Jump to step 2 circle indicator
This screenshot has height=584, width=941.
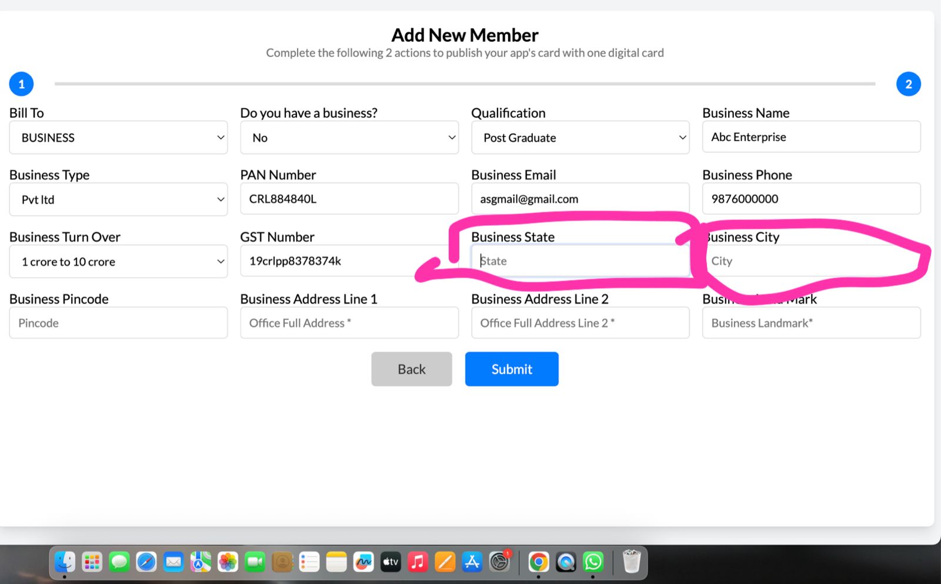(x=908, y=84)
